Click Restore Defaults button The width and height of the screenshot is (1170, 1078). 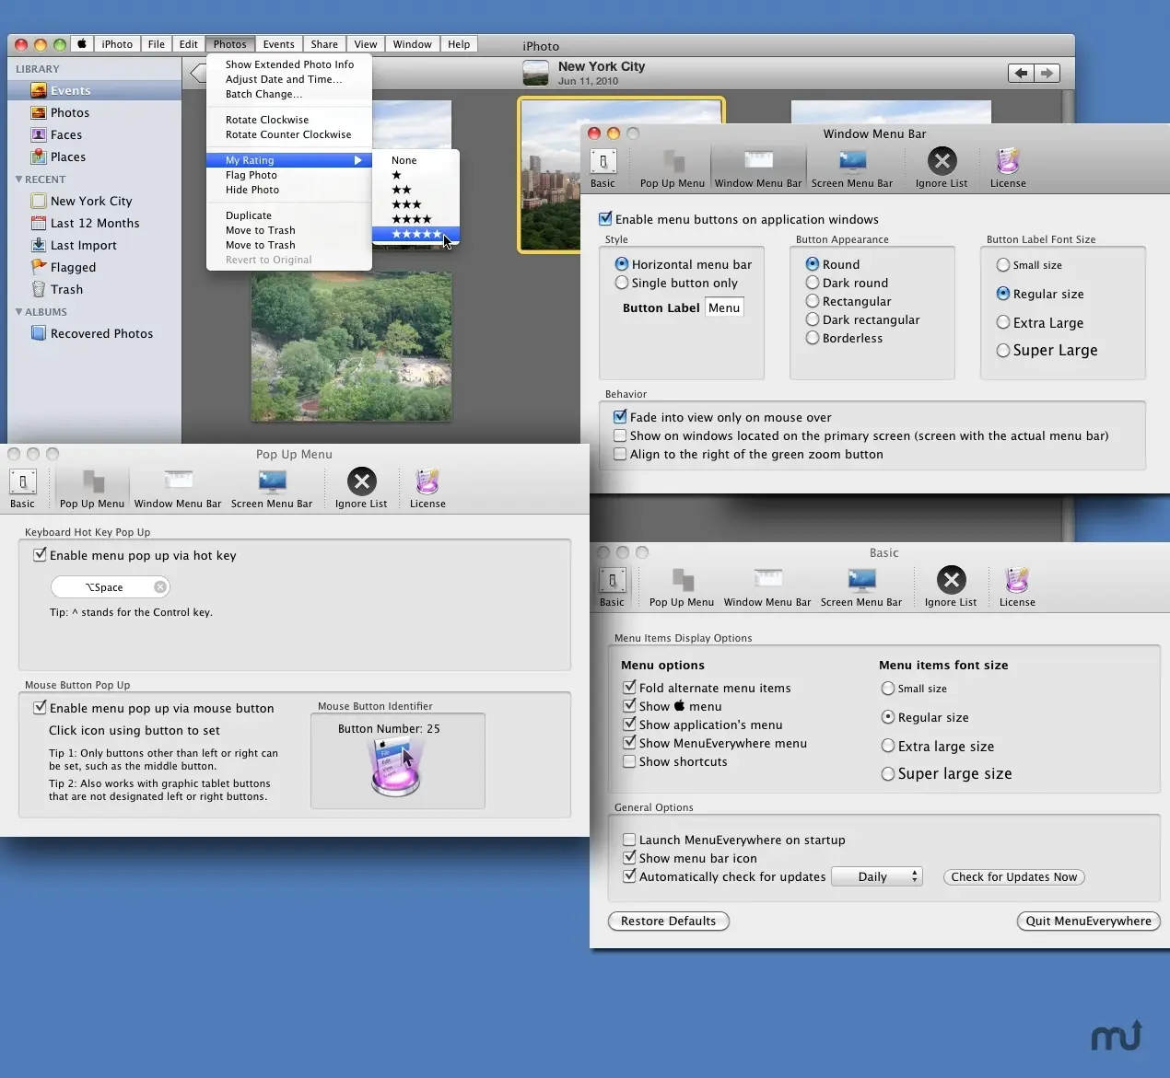[x=669, y=921]
